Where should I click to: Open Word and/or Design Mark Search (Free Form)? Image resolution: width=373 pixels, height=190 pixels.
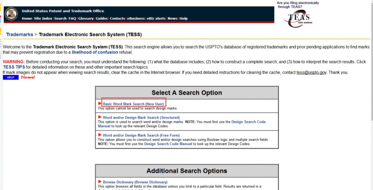141,135
